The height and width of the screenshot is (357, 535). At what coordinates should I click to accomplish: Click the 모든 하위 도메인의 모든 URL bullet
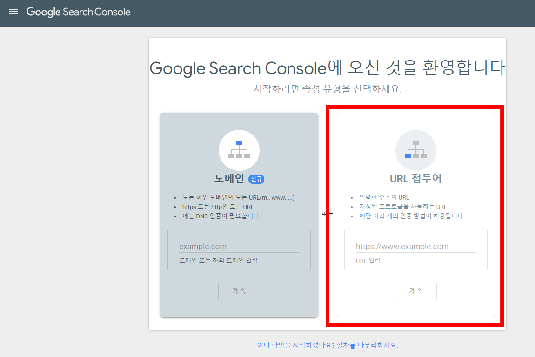tap(238, 197)
